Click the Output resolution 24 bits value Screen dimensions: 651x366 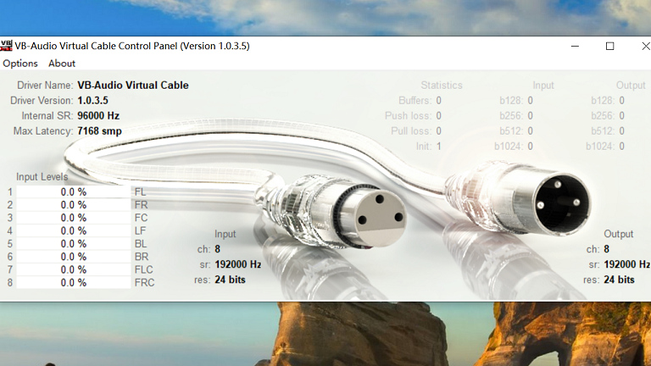coord(619,280)
